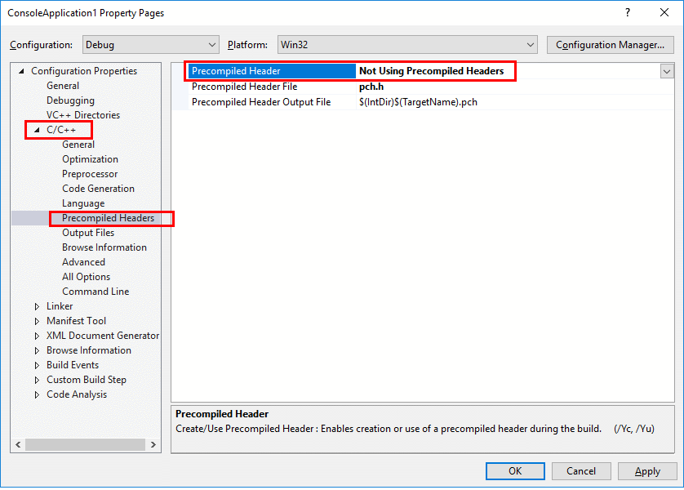Expand the Manifest Tool node
Screen dimensions: 684x490
[x=36, y=320]
